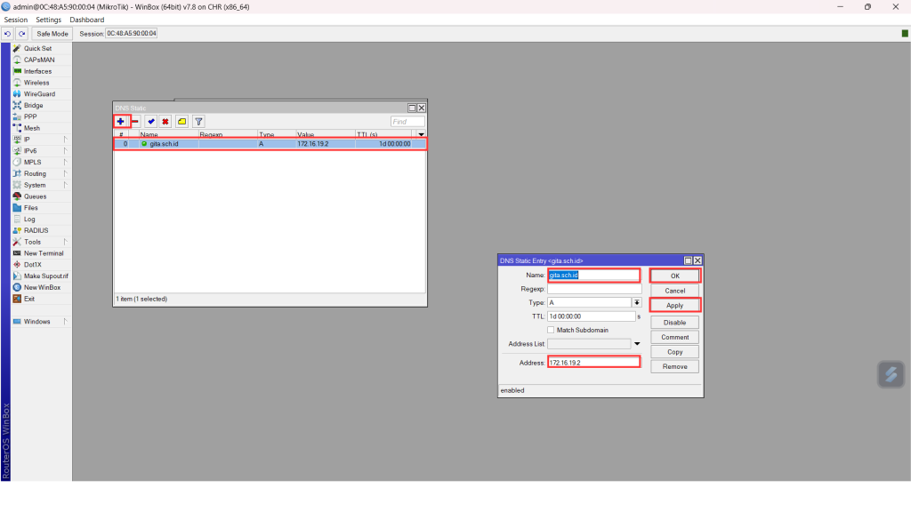This screenshot has width=911, height=512.
Task: Click the red X disable icon
Action: 165,121
